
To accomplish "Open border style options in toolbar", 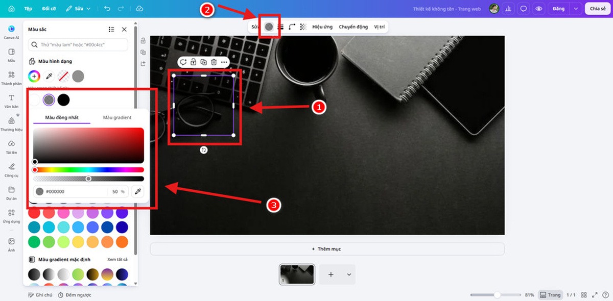I will point(280,27).
